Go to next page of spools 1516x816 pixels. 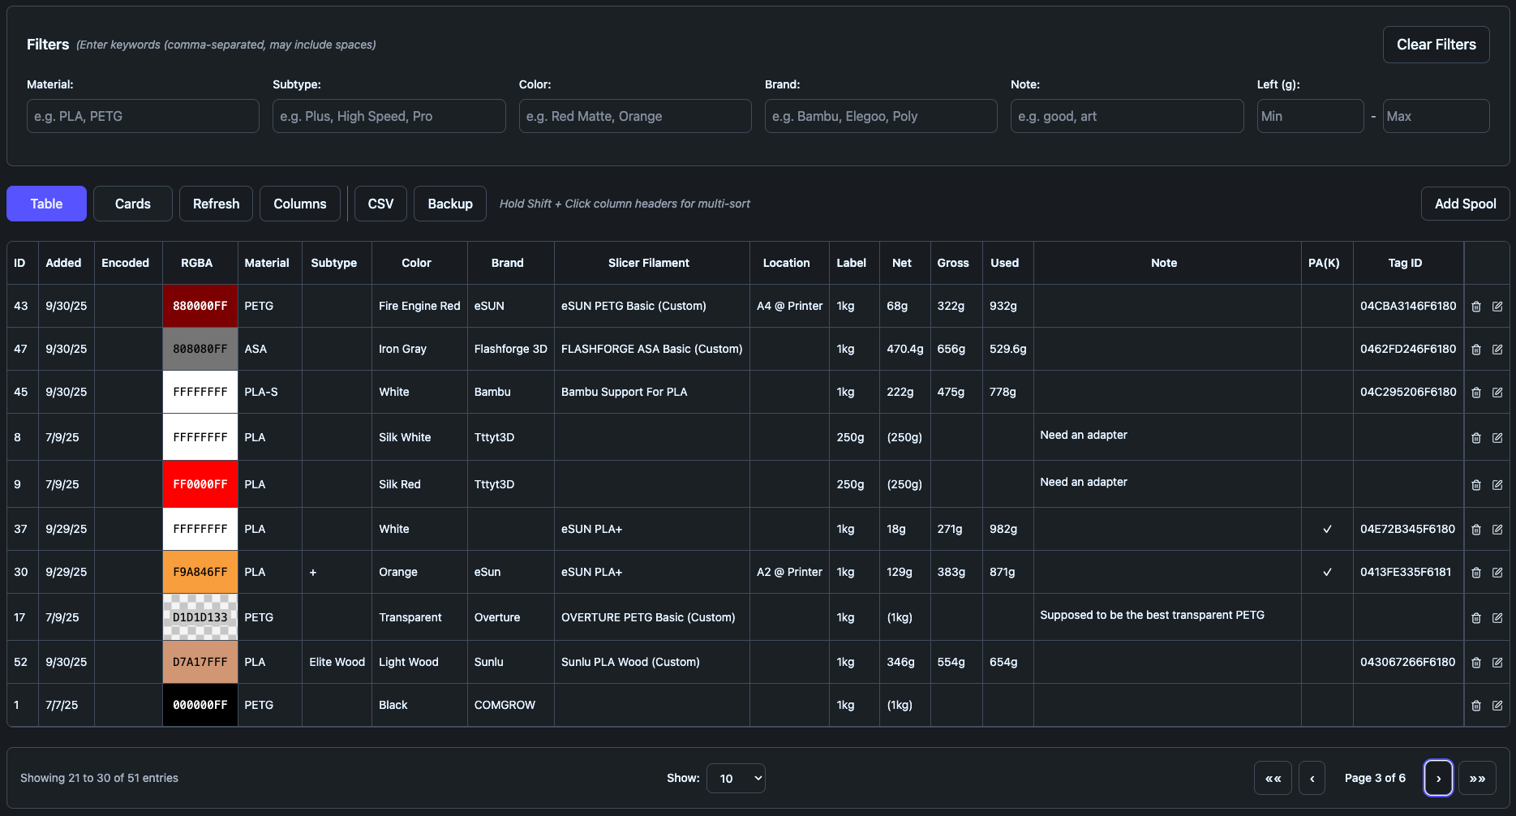coord(1438,779)
